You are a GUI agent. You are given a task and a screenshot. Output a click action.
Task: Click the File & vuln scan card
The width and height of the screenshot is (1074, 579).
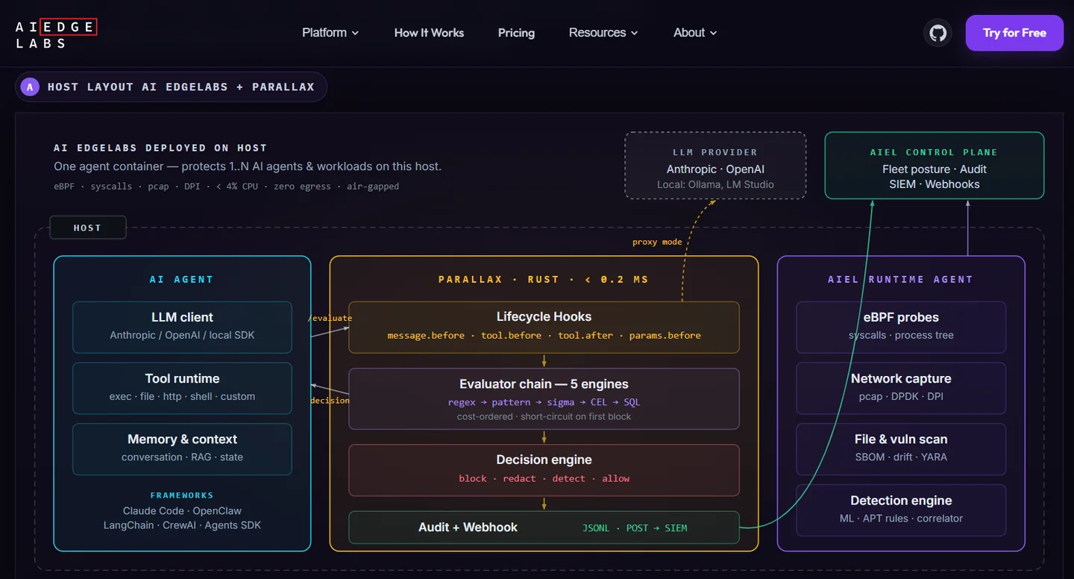coord(901,449)
